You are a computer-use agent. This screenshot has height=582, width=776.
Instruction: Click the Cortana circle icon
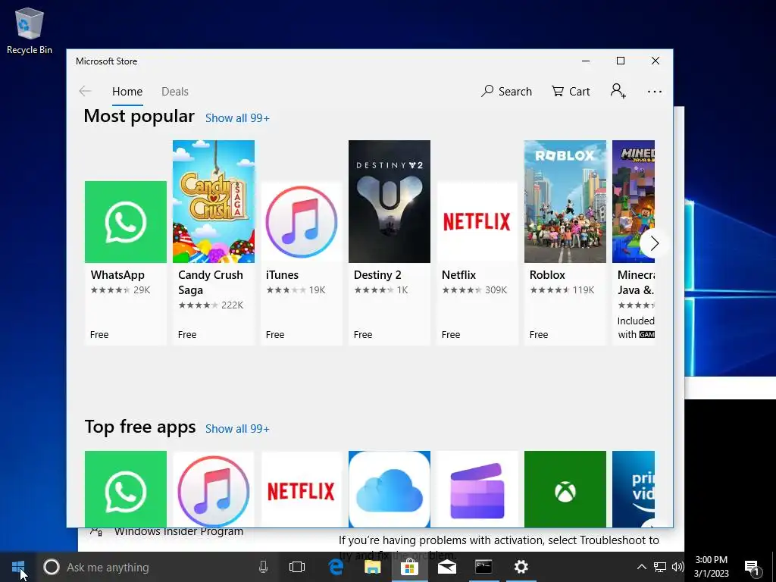(x=51, y=567)
